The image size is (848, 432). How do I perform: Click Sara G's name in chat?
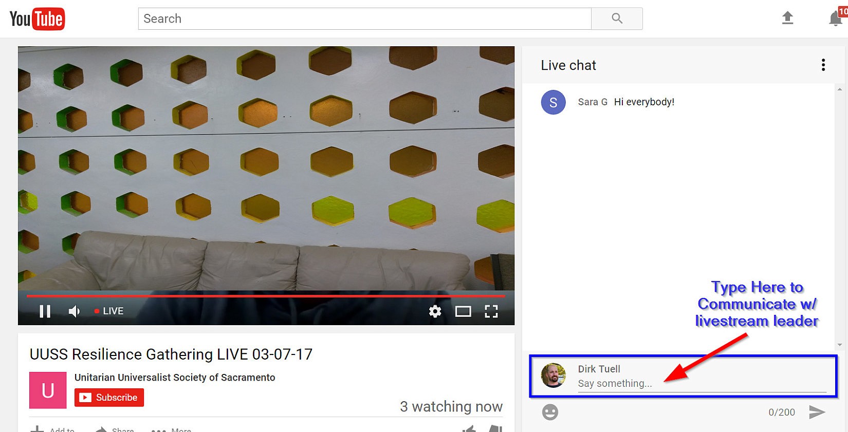point(593,102)
